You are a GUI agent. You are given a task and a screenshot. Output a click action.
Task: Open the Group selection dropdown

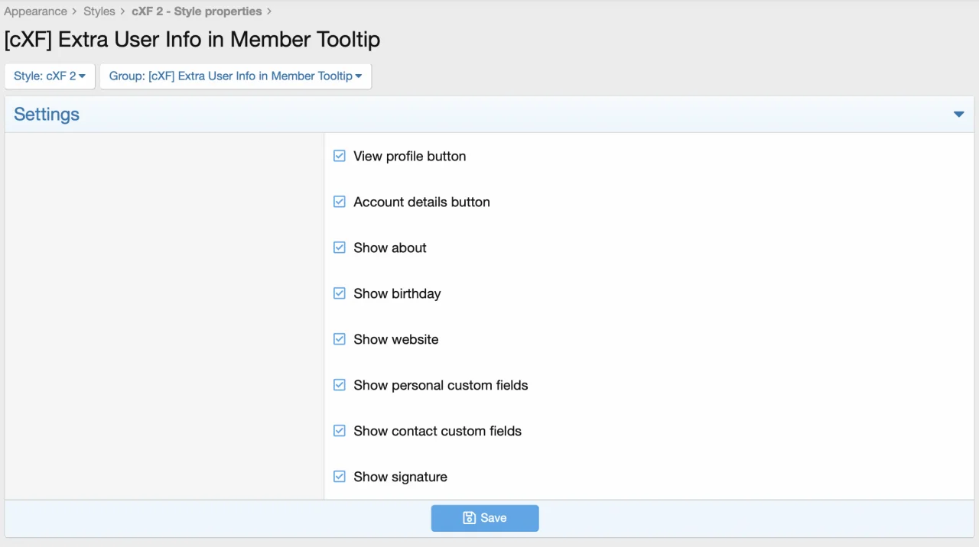[x=235, y=76]
